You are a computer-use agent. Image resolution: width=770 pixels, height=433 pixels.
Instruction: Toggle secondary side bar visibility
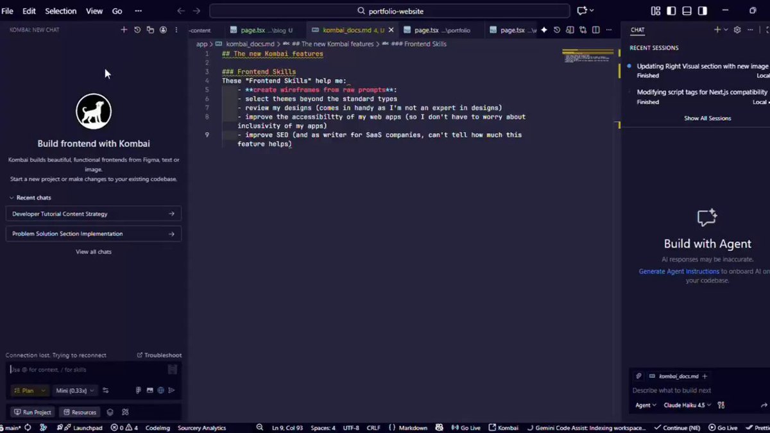[703, 11]
